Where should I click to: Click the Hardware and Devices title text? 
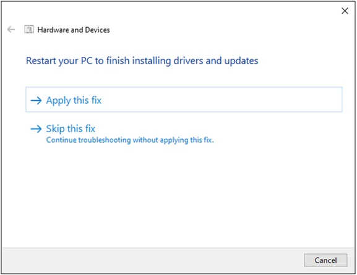pos(74,30)
